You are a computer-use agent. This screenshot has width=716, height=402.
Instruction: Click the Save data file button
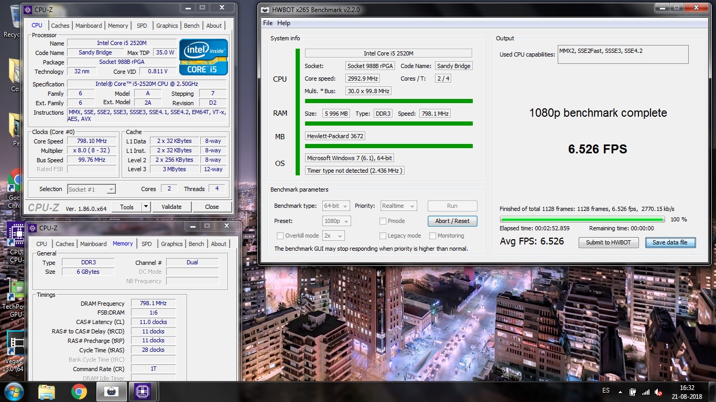coord(670,242)
